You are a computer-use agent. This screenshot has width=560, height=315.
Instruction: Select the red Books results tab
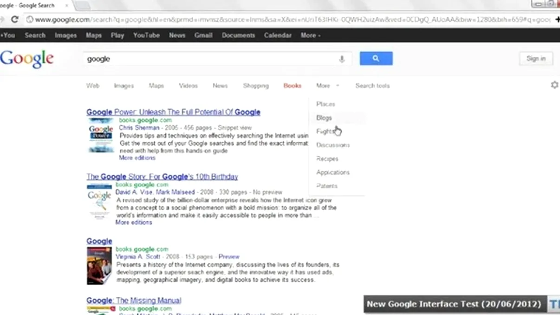pyautogui.click(x=293, y=86)
